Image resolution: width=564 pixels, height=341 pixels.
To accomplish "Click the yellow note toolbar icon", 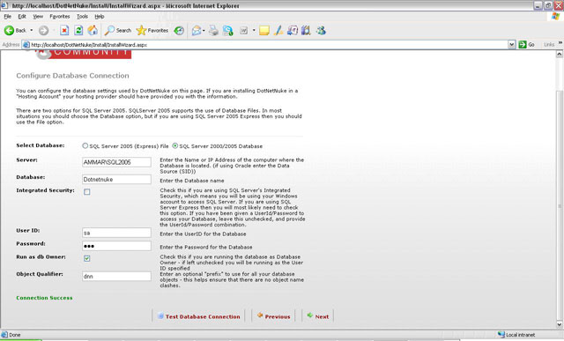I will (x=264, y=31).
